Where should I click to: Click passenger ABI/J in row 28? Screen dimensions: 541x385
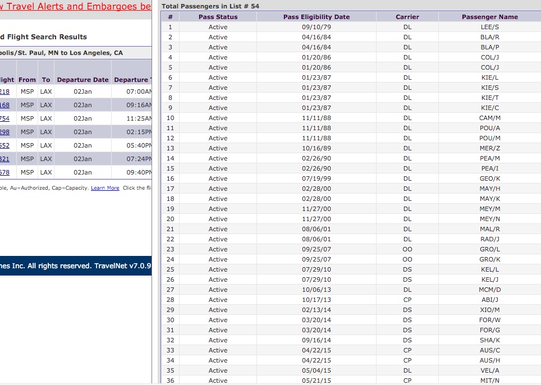pyautogui.click(x=489, y=300)
